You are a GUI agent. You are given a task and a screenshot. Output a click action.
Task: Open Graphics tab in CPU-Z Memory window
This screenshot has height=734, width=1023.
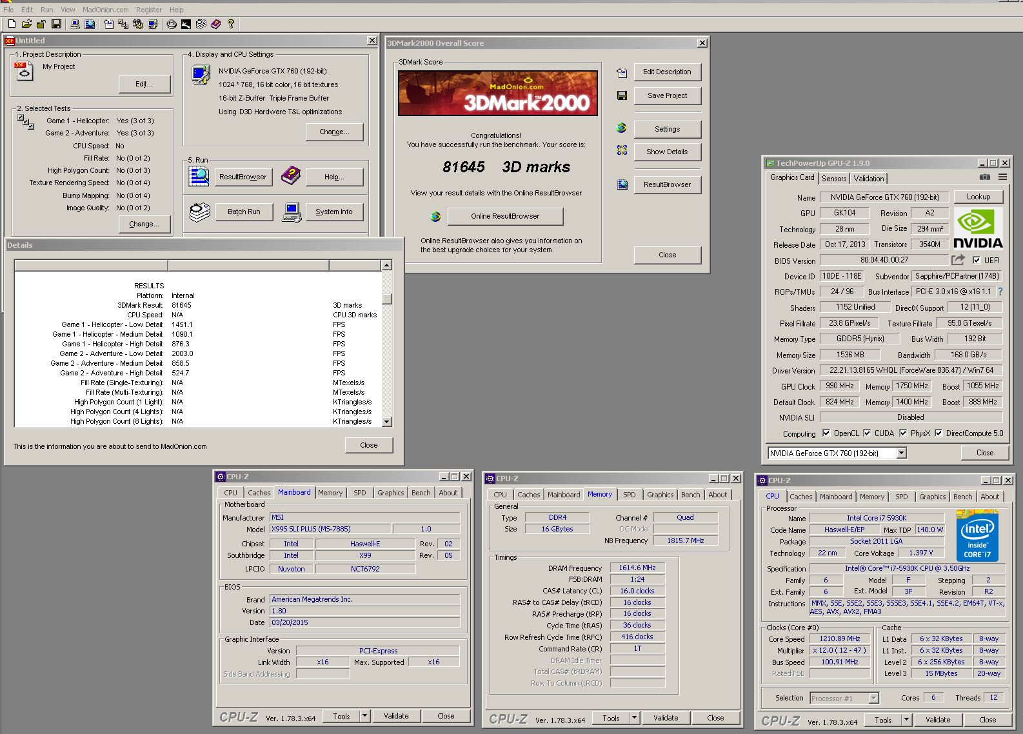tap(660, 495)
